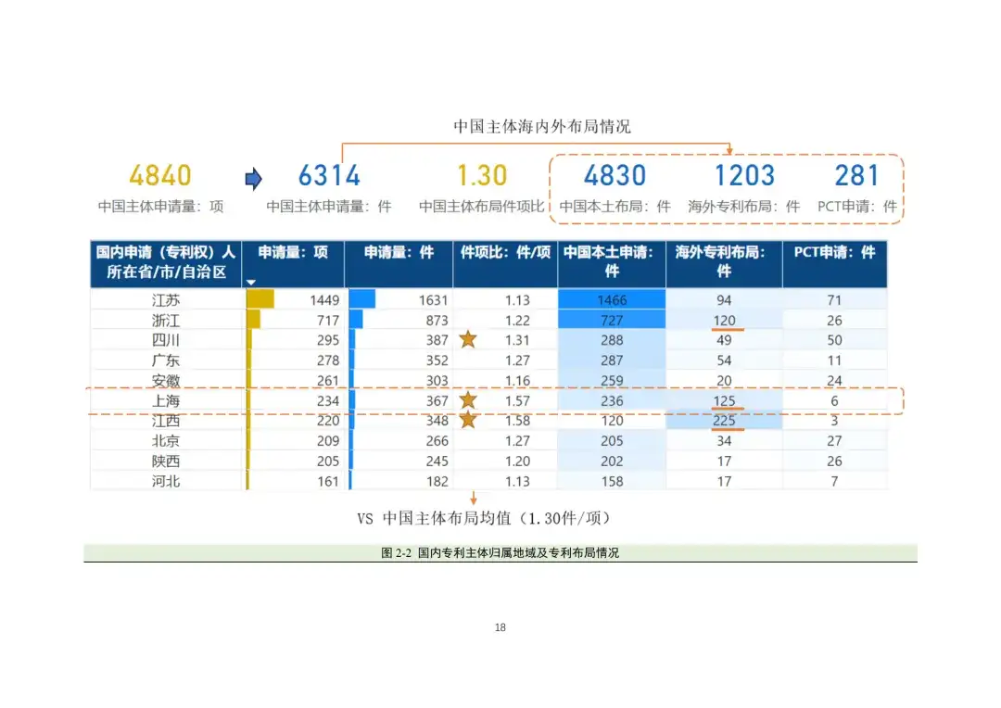The image size is (1001, 708).
Task: Click the cell 352 in 广东 row
Action: pyautogui.click(x=437, y=360)
